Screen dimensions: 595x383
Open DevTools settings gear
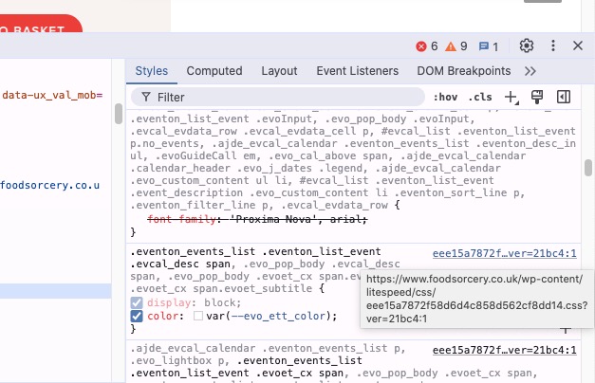coord(527,46)
